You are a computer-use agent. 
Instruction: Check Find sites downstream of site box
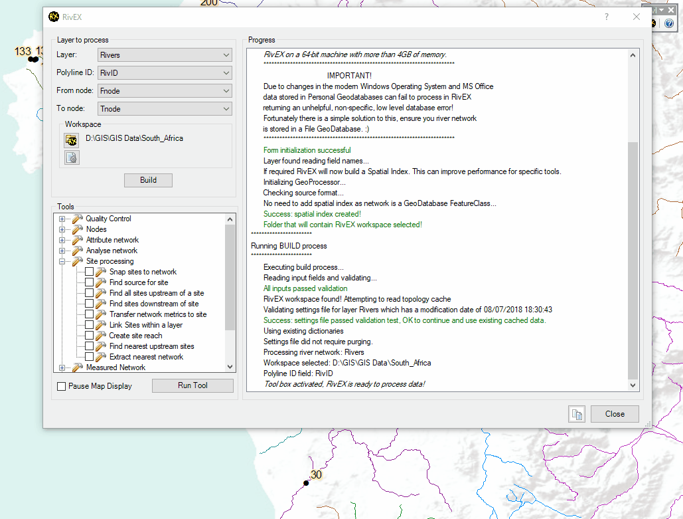(90, 304)
